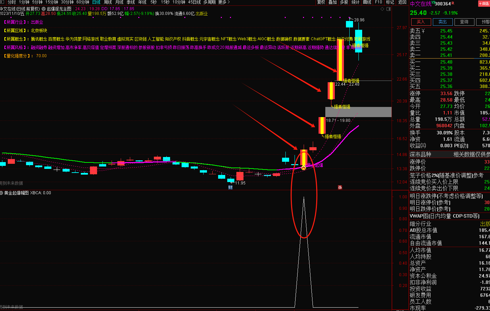Open the 画线 drawing tool

(367, 2)
